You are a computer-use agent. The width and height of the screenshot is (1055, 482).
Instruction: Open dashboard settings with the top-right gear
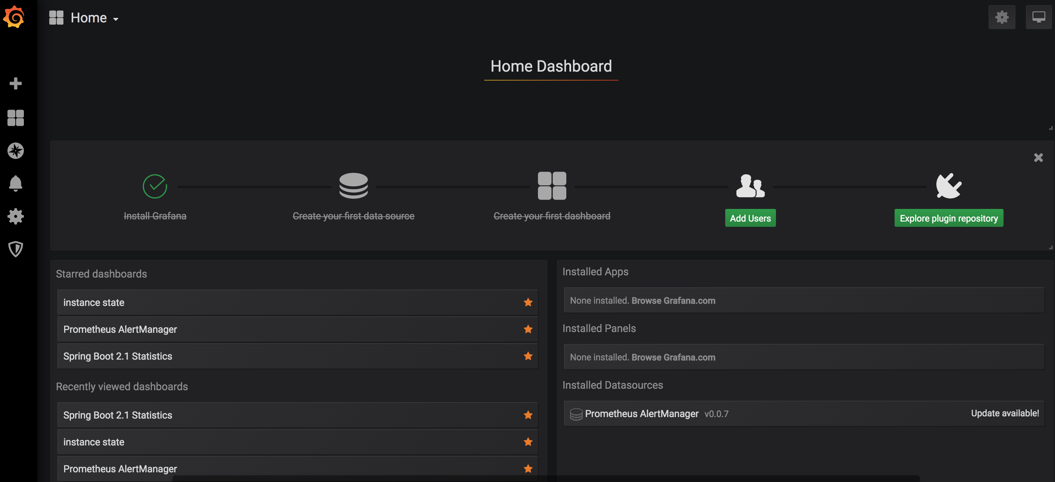(1002, 17)
